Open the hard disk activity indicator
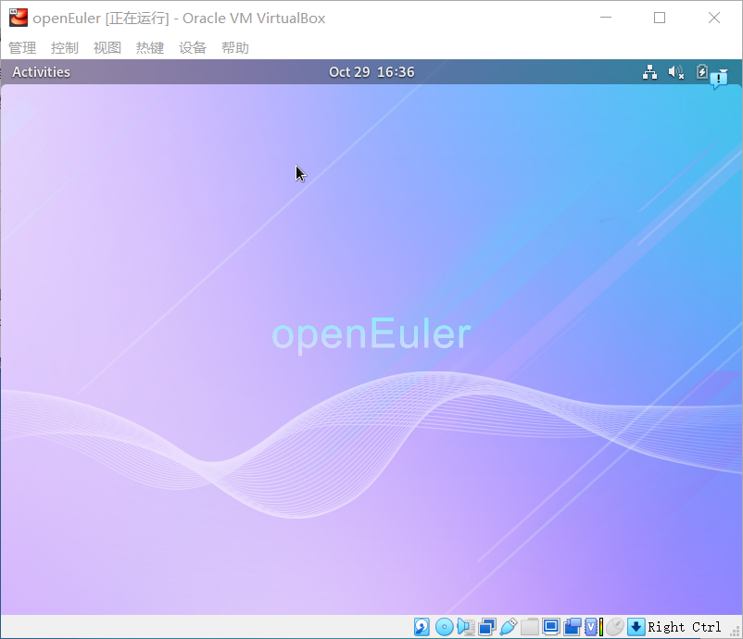This screenshot has height=639, width=743. (422, 627)
